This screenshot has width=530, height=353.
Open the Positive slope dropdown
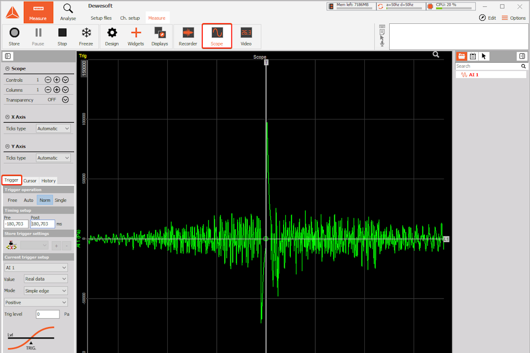click(x=36, y=302)
